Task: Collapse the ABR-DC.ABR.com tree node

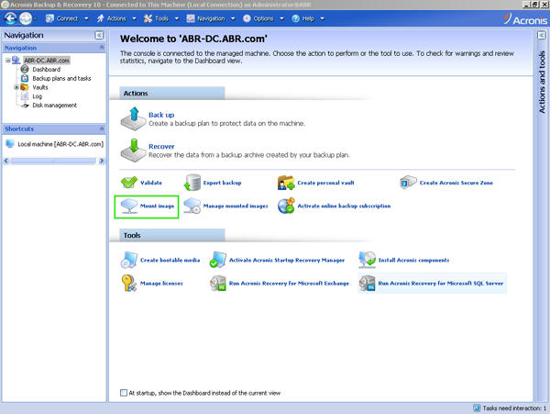Action: pos(7,61)
